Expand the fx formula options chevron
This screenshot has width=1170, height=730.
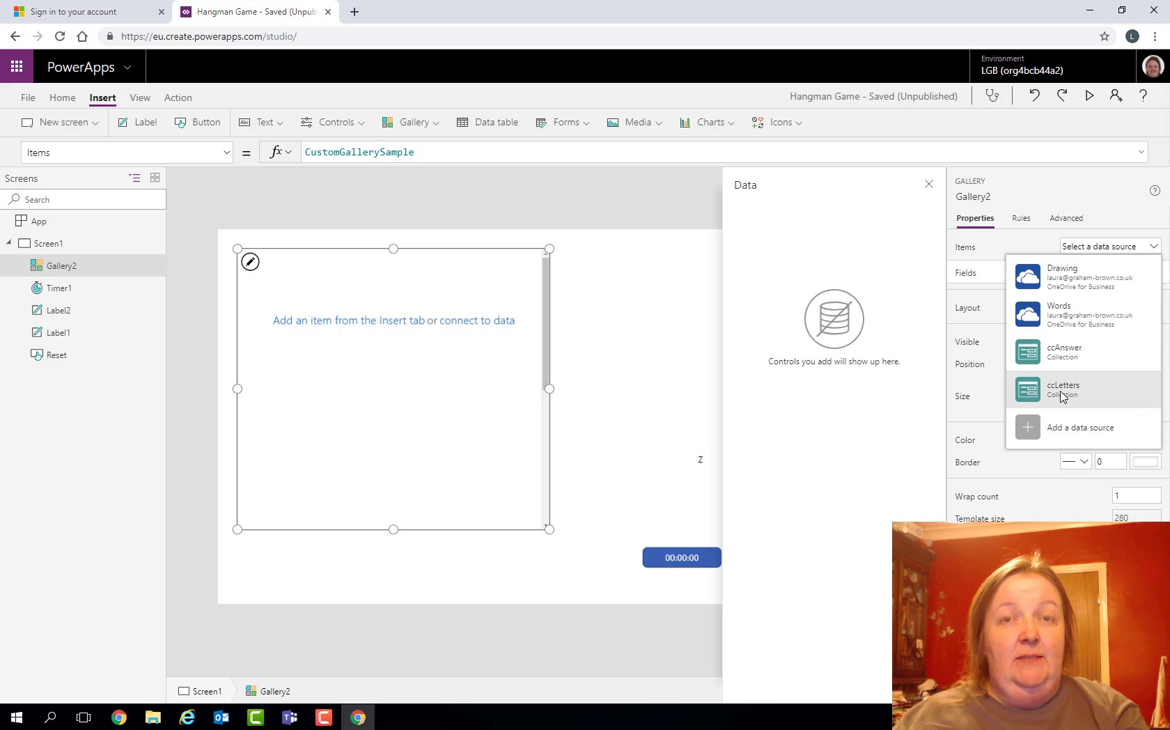pos(288,152)
